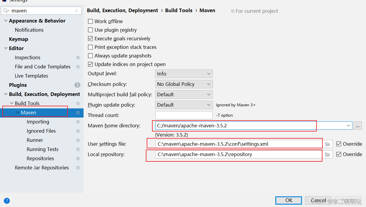Select the Inspections tree item
The image size is (366, 207).
point(28,57)
